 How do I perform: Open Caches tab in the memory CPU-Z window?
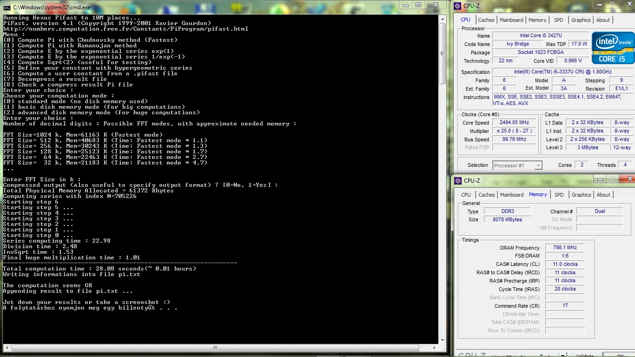point(487,195)
